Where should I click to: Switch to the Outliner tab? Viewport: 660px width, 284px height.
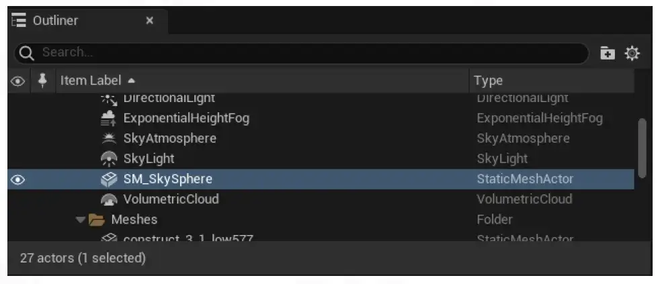click(x=55, y=21)
